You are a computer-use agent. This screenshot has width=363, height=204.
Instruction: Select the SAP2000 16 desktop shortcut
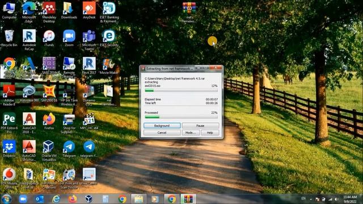click(49, 93)
